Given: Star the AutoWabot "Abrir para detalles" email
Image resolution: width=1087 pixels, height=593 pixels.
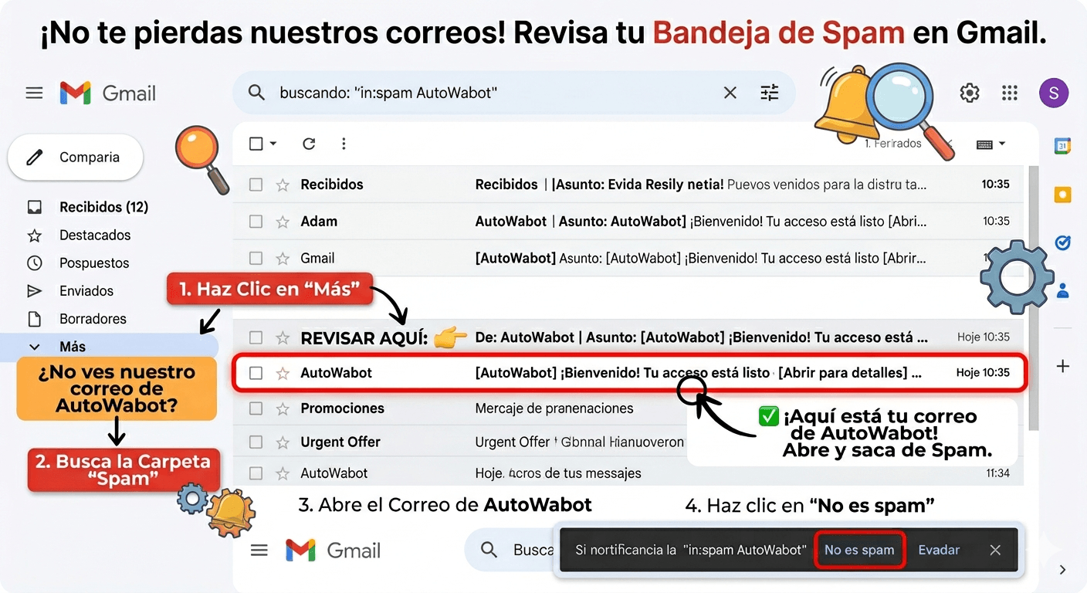Looking at the screenshot, I should click(283, 373).
